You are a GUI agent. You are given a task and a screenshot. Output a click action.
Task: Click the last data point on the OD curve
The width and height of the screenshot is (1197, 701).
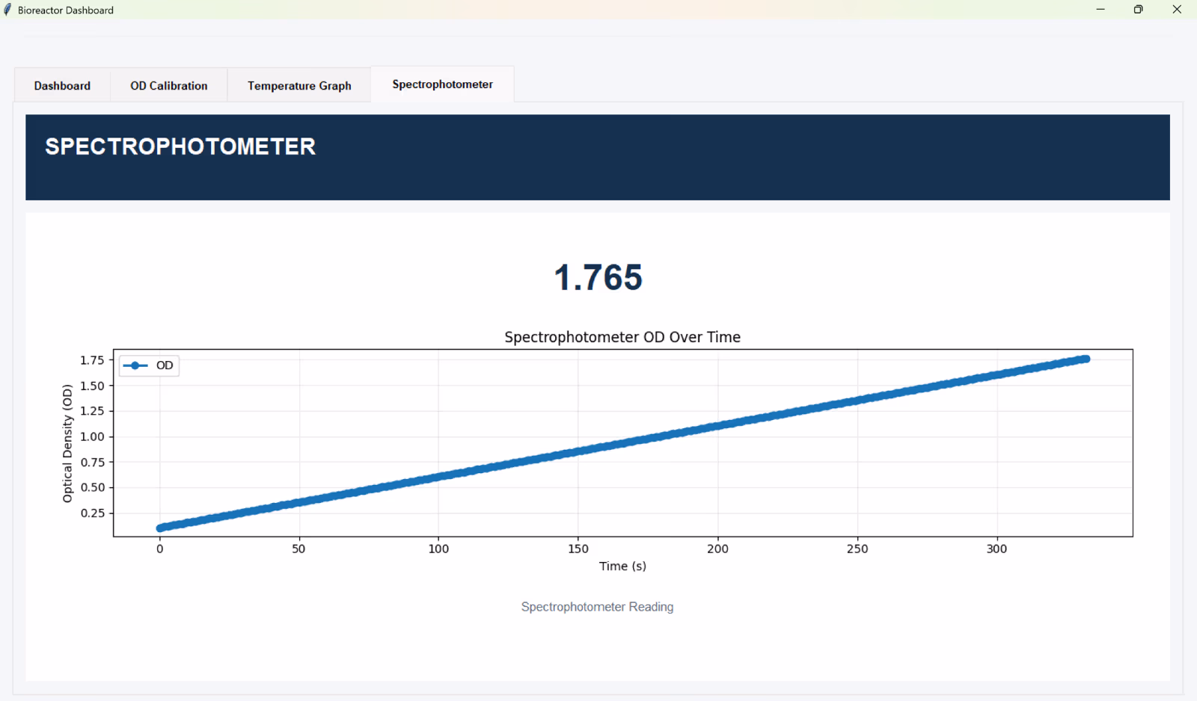coord(1086,359)
